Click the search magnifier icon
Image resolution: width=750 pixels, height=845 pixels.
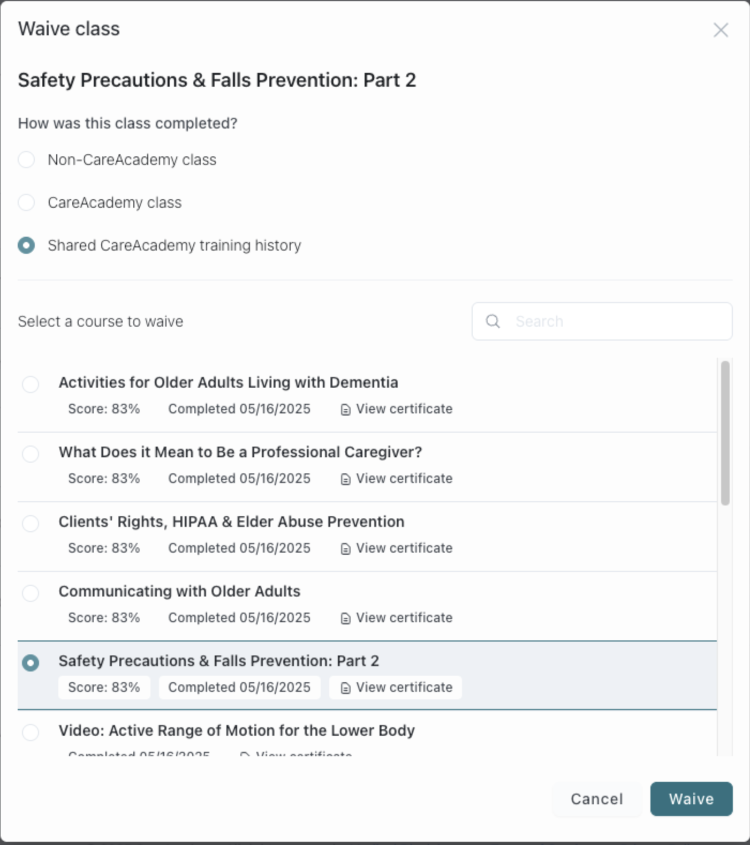pos(493,321)
